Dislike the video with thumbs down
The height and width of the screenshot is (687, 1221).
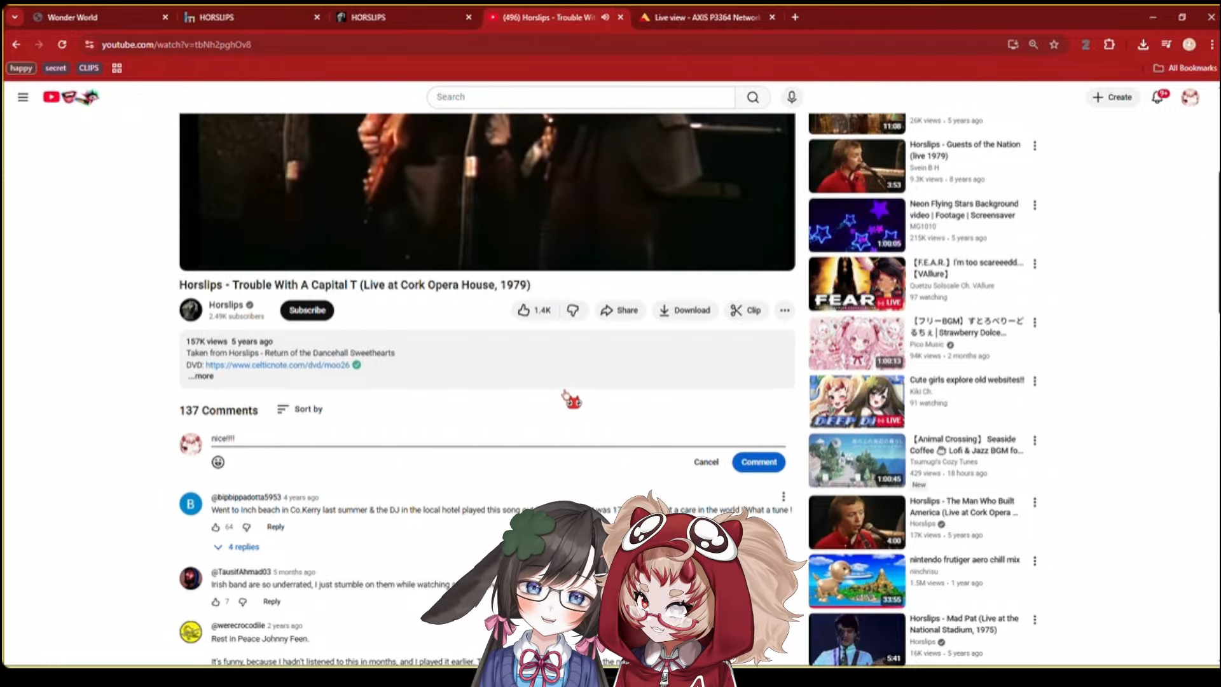coord(573,310)
